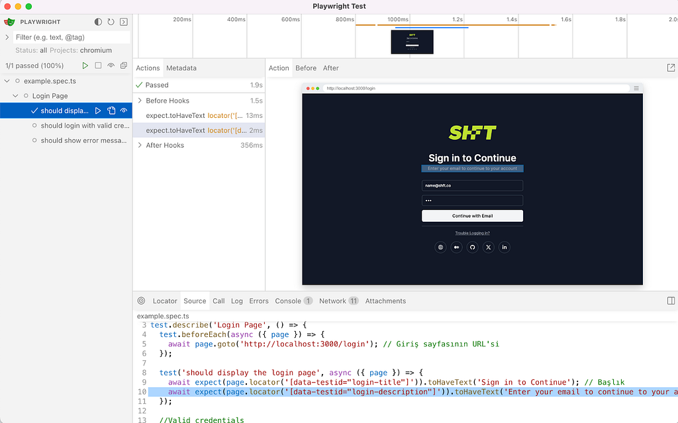
Task: Toggle the split panel layout icon
Action: [671, 301]
